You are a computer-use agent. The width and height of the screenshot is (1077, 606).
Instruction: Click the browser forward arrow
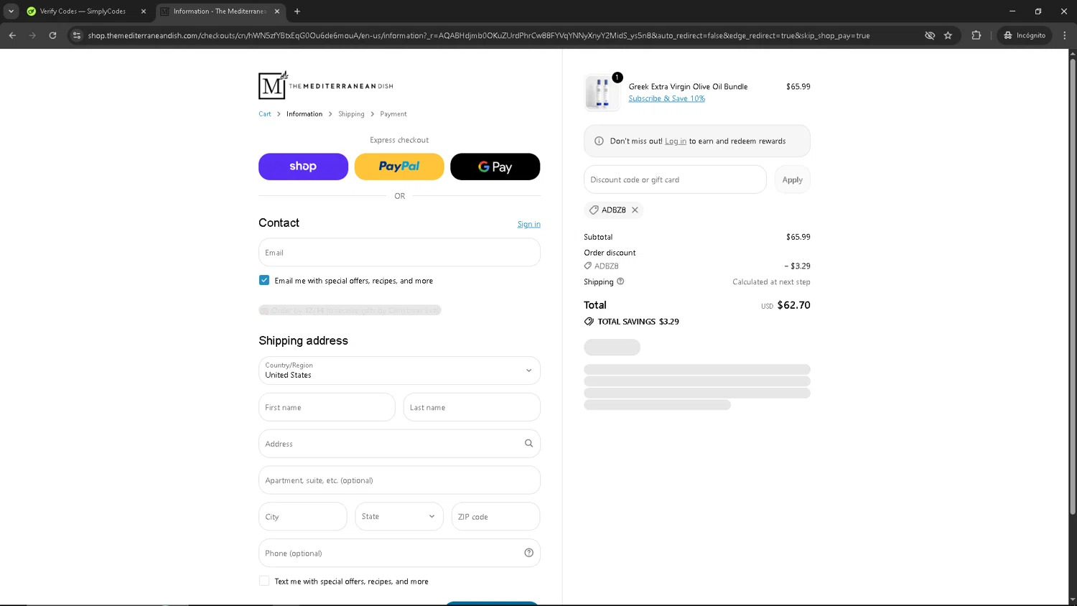(32, 35)
